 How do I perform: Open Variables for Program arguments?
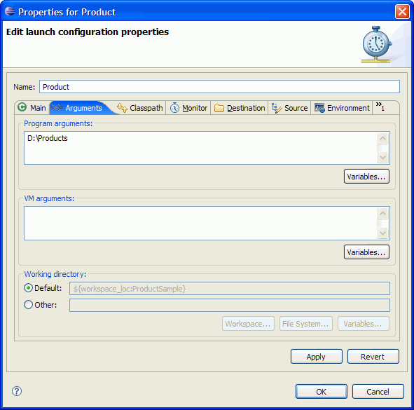(366, 176)
